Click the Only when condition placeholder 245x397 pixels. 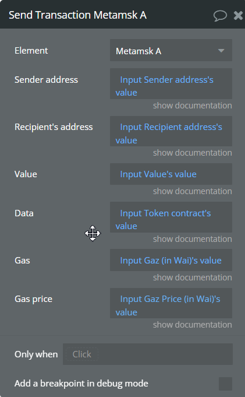81,354
